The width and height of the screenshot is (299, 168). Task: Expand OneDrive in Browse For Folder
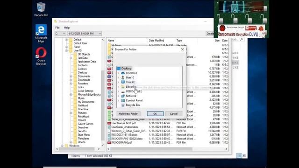pyautogui.click(x=118, y=73)
